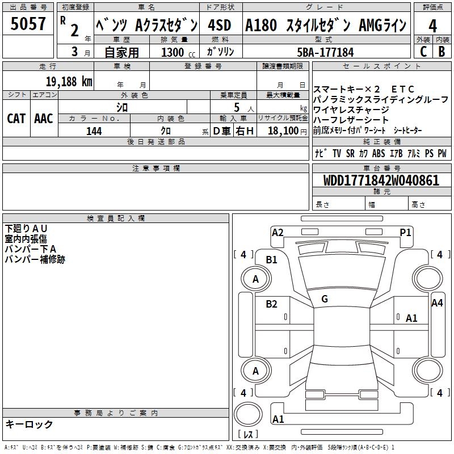Screen dimensions: 454x454
Task: Click damage mark B1 on the fender
Action: pyautogui.click(x=272, y=260)
